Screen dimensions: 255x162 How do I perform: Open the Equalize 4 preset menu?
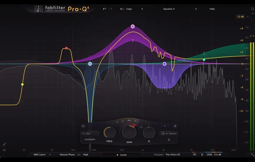pyautogui.click(x=169, y=9)
